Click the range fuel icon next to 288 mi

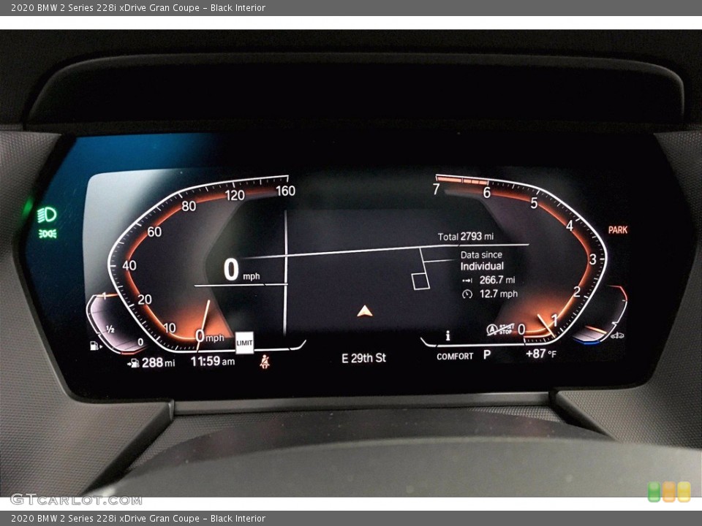pyautogui.click(x=133, y=363)
